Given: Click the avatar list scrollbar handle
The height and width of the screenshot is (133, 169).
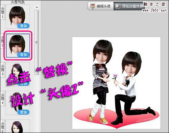Looking at the screenshot, I should coord(37,42).
